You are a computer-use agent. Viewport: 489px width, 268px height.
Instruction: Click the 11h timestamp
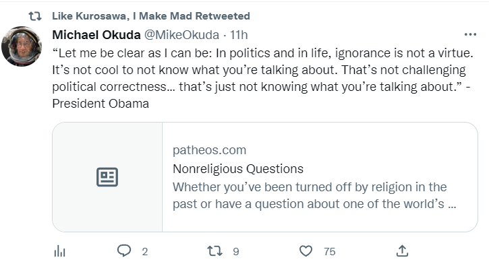click(239, 35)
